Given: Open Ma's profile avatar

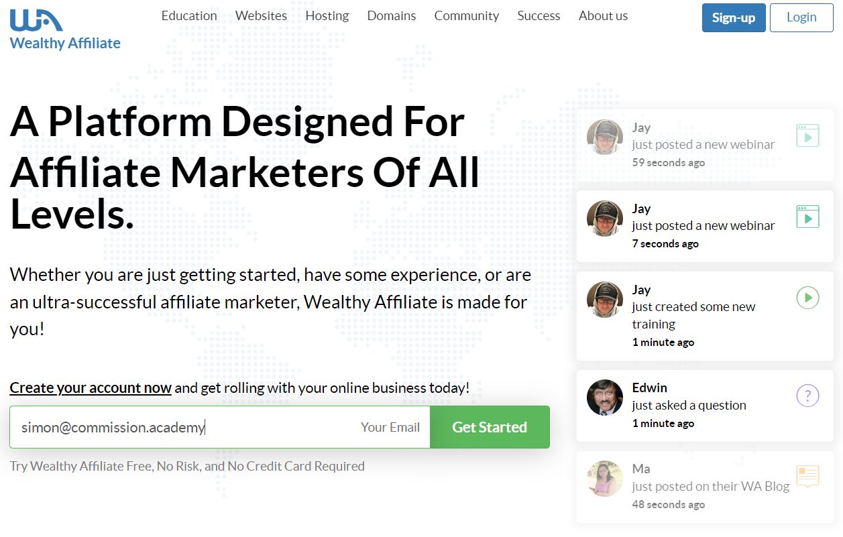Looking at the screenshot, I should [x=605, y=479].
